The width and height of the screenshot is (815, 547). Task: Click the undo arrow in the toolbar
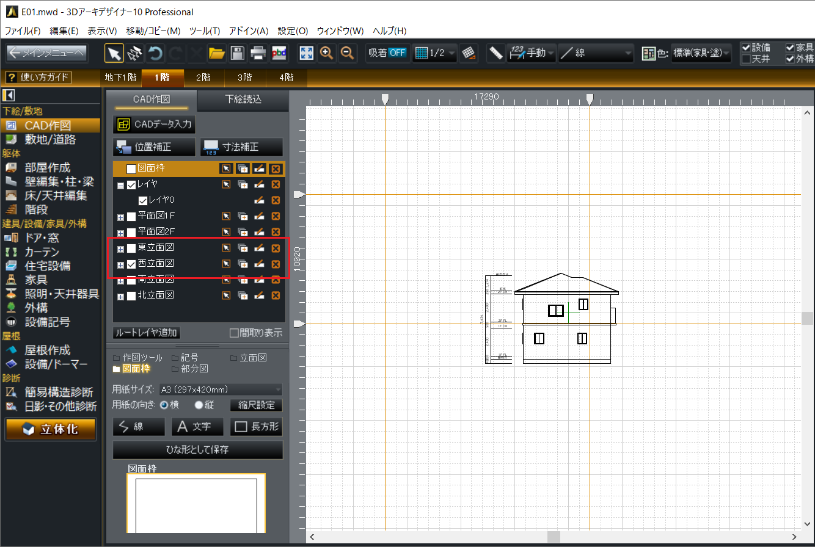tap(156, 53)
